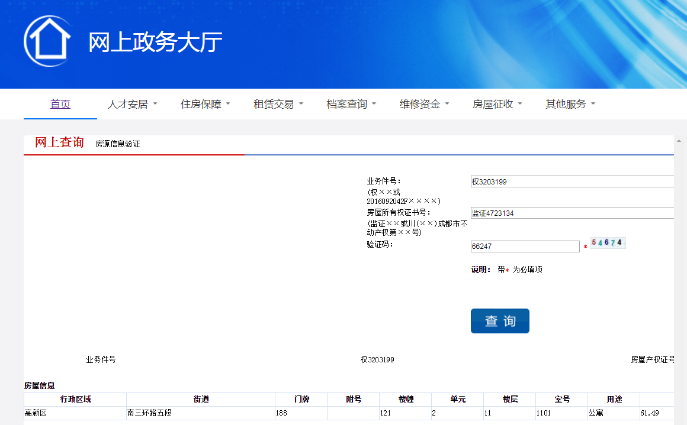This screenshot has width=687, height=425.
Task: Click the 街道 column header
Action: (201, 400)
